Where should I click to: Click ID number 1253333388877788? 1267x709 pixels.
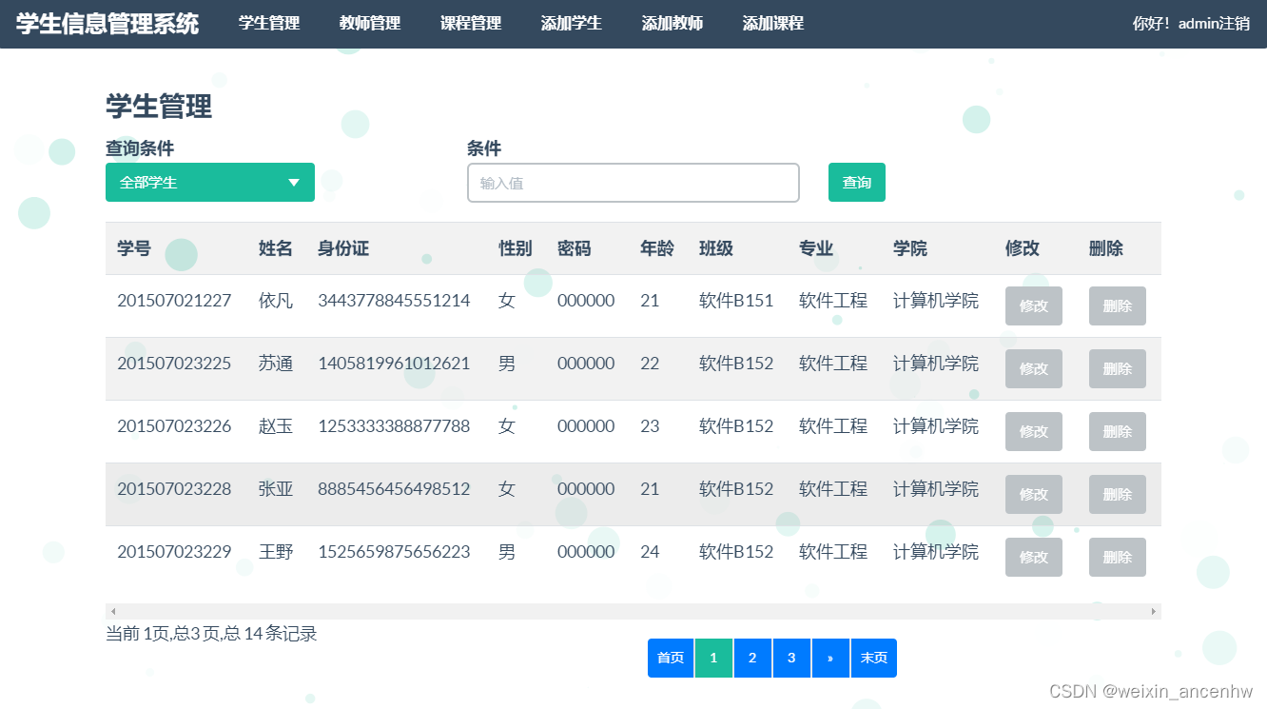pyautogui.click(x=394, y=426)
